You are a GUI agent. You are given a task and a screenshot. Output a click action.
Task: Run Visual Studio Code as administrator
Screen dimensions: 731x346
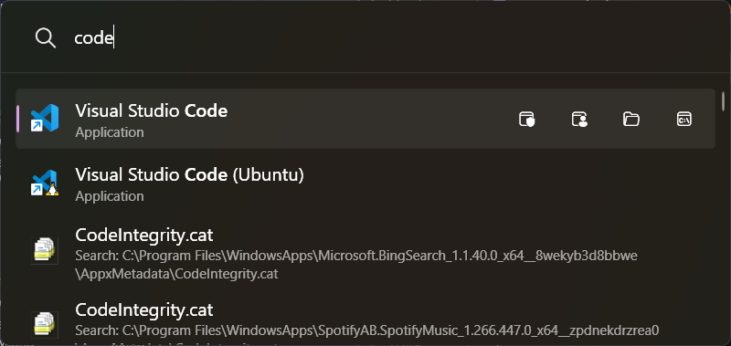coord(527,120)
